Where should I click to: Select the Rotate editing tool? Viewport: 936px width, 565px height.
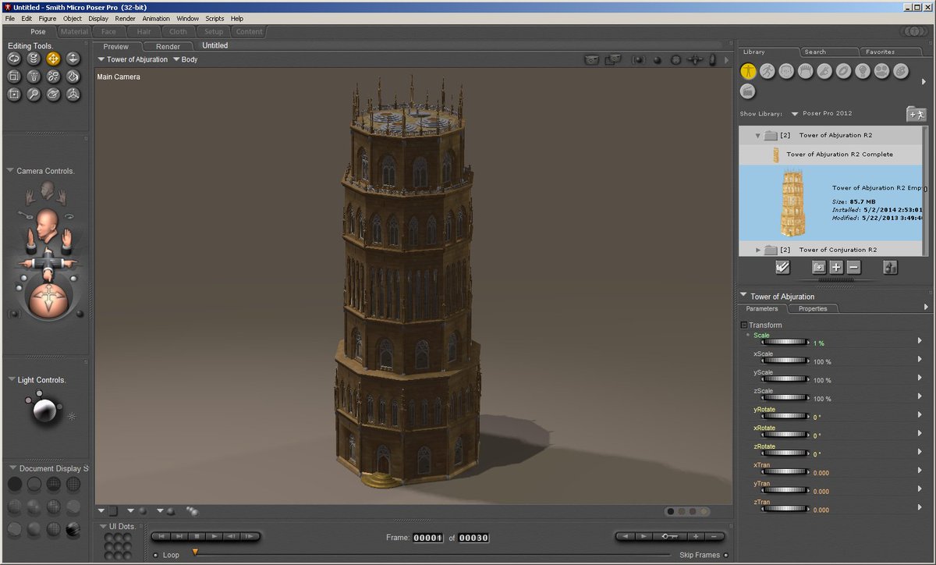[14, 58]
